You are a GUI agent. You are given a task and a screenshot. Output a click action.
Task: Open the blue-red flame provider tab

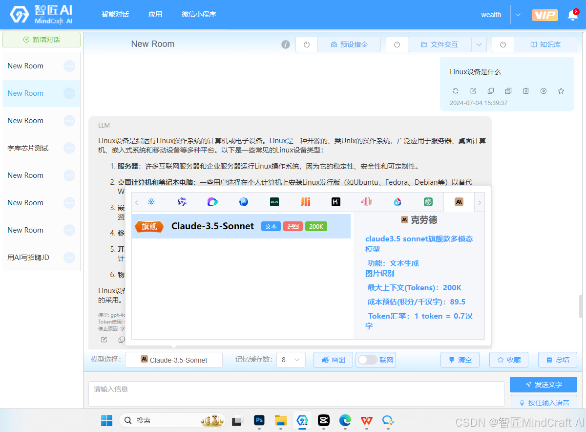coord(398,202)
